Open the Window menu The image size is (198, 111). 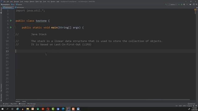click(x=53, y=2)
